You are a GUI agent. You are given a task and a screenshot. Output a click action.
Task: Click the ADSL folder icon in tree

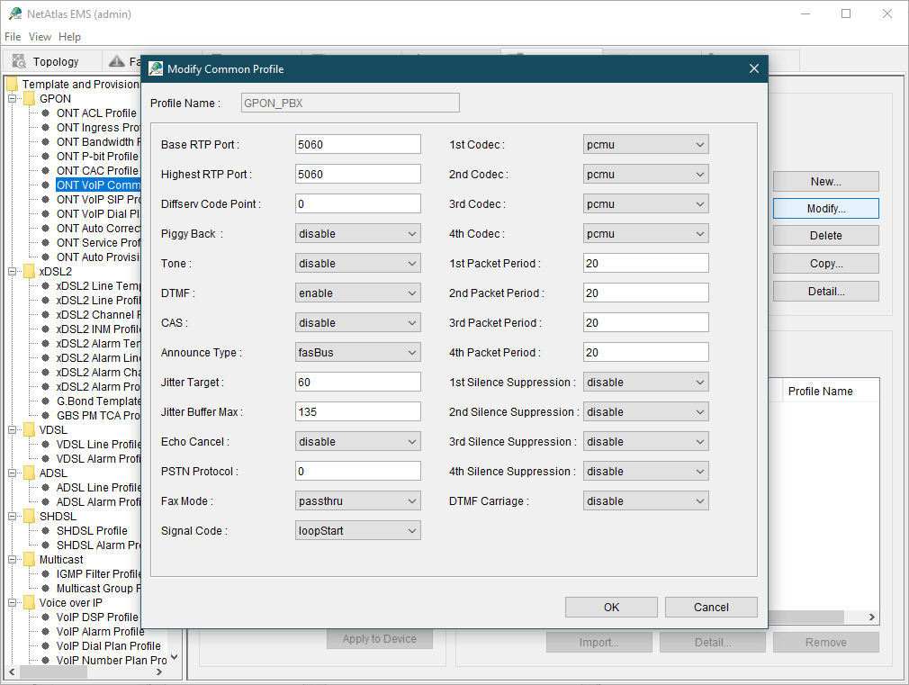click(x=29, y=473)
